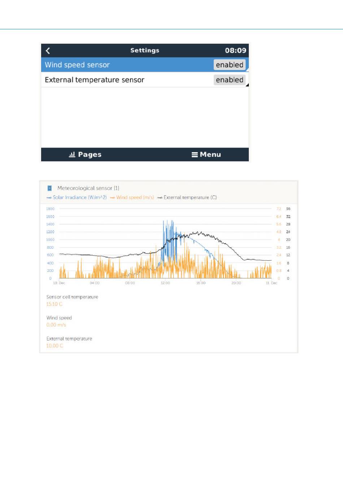
Task: Click the 36 value on the temperature axis
Action: 288,209
